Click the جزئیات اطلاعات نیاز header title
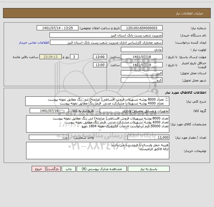 tap(190, 13)
